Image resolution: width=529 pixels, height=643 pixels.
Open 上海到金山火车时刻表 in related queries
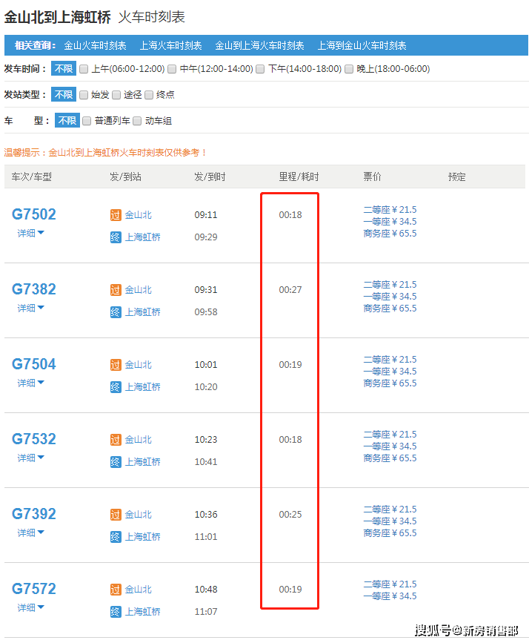pos(362,45)
